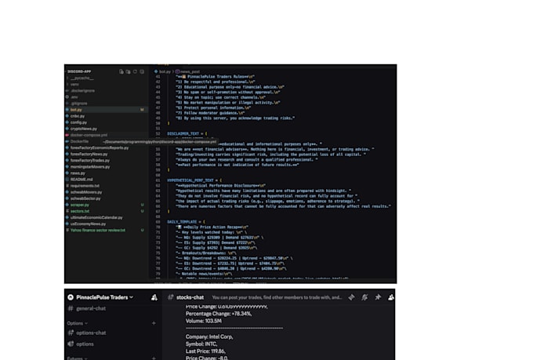The height and width of the screenshot is (360, 533).
Task: Collapse the Options channel category
Action: [77, 323]
